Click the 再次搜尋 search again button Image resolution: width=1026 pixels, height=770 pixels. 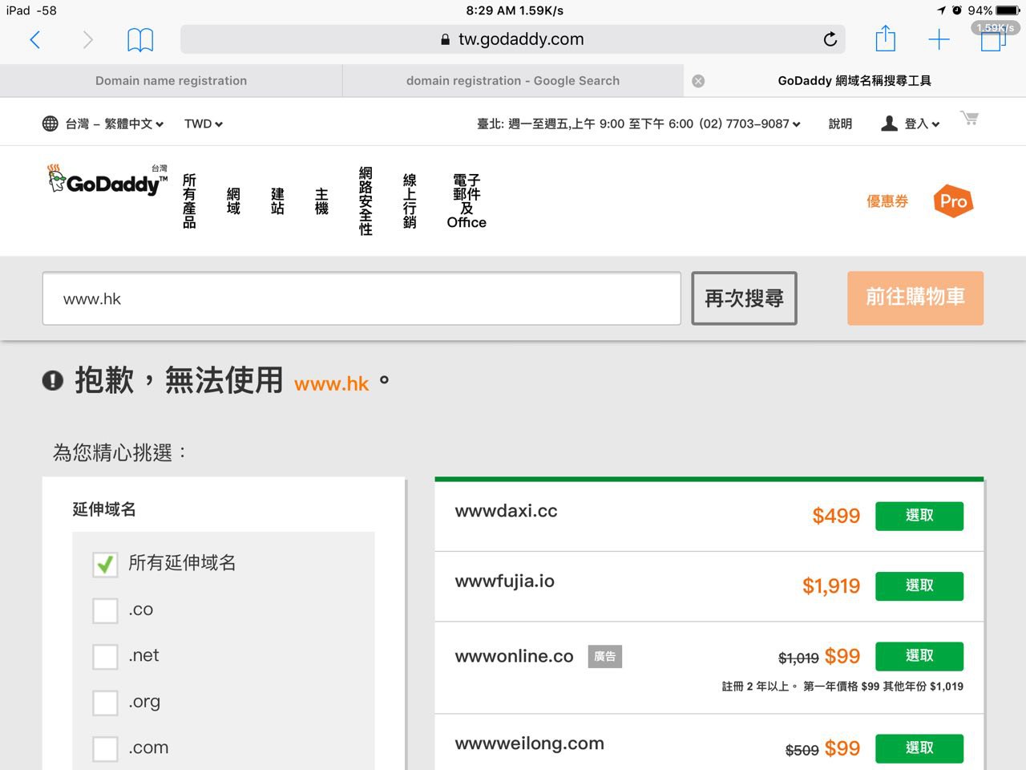(744, 298)
